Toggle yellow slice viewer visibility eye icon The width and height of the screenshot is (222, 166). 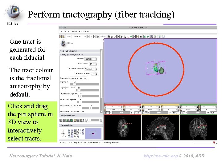point(146,113)
